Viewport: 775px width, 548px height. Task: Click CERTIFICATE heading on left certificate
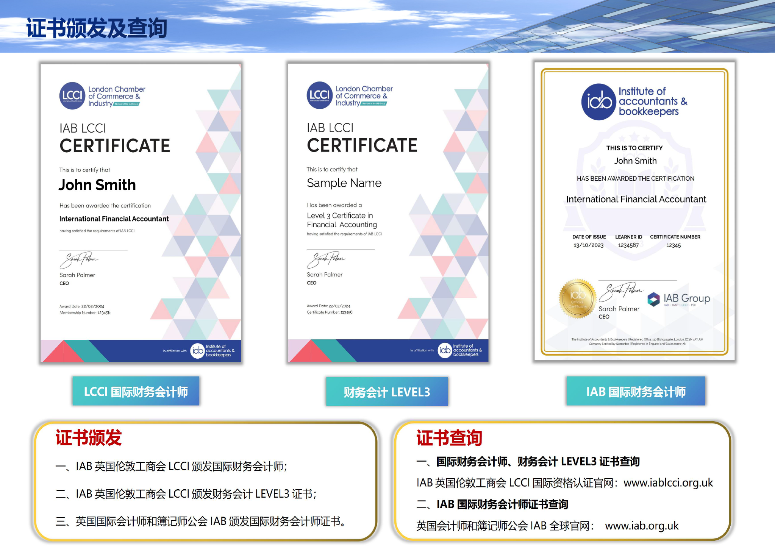115,146
